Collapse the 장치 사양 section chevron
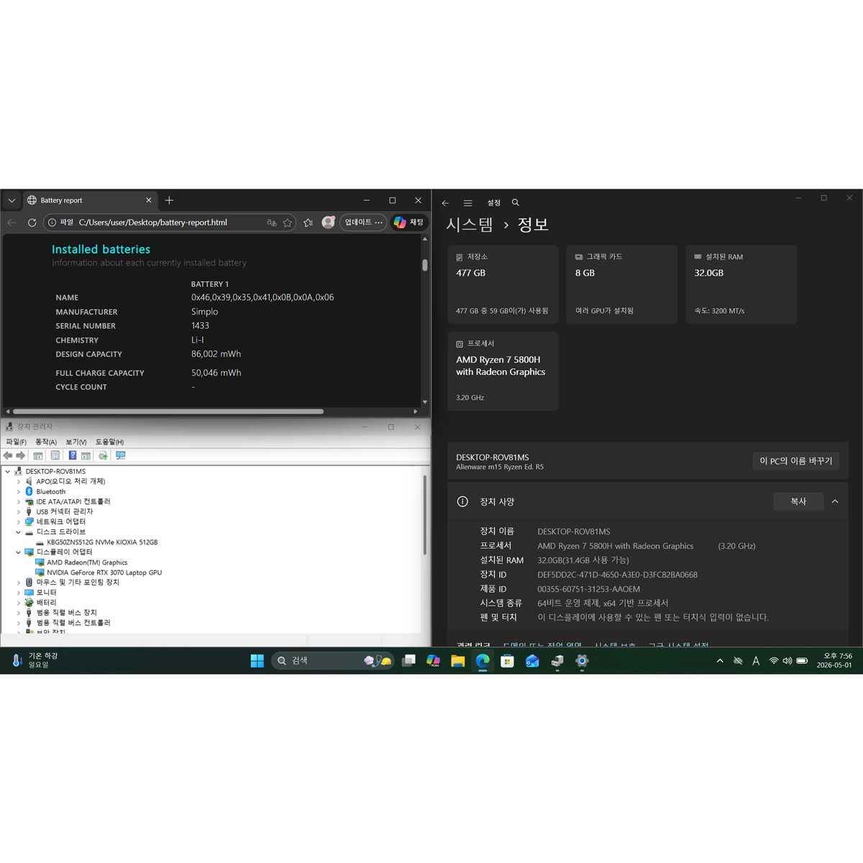This screenshot has width=863, height=863. tap(835, 501)
